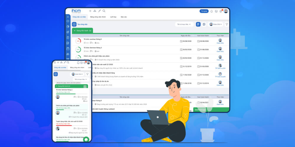Click the 'Trợ giúp' help button
Image resolution: width=295 pixels, height=147 pixels.
204,11
